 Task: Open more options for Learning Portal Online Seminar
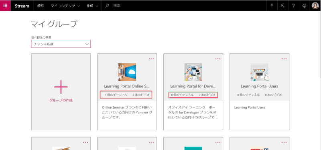(x=152, y=59)
